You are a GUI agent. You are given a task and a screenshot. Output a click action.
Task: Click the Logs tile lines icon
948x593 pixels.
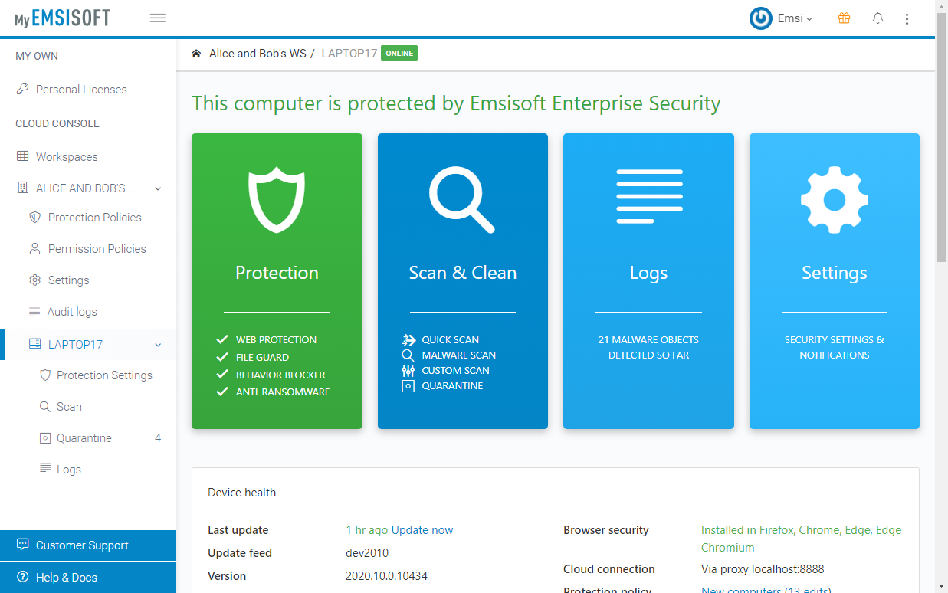(649, 196)
